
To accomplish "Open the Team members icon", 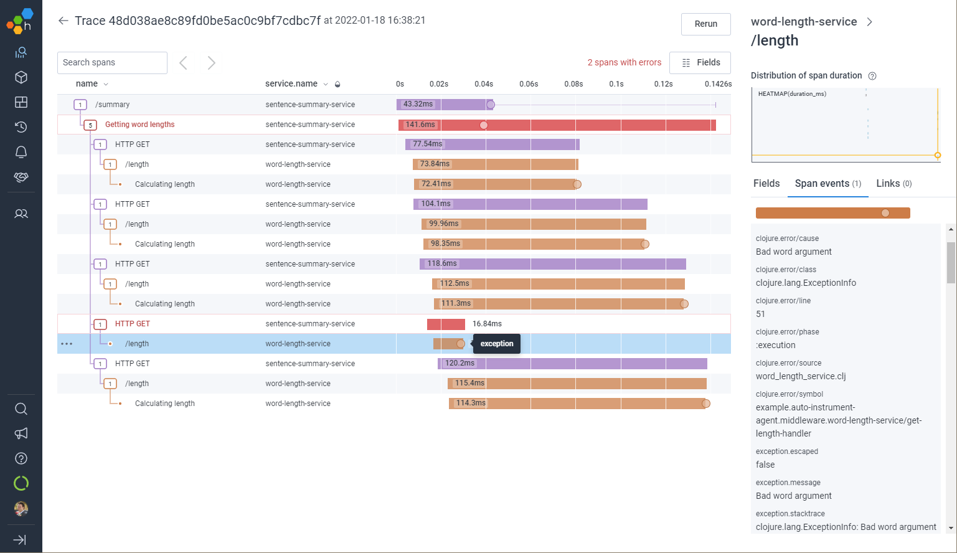I will tap(21, 214).
